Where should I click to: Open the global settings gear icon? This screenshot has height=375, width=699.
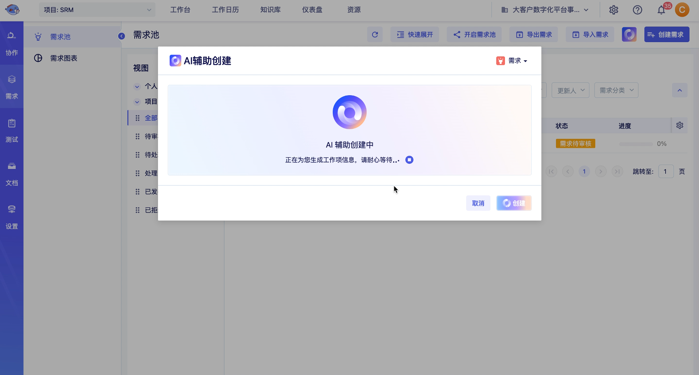tap(613, 10)
